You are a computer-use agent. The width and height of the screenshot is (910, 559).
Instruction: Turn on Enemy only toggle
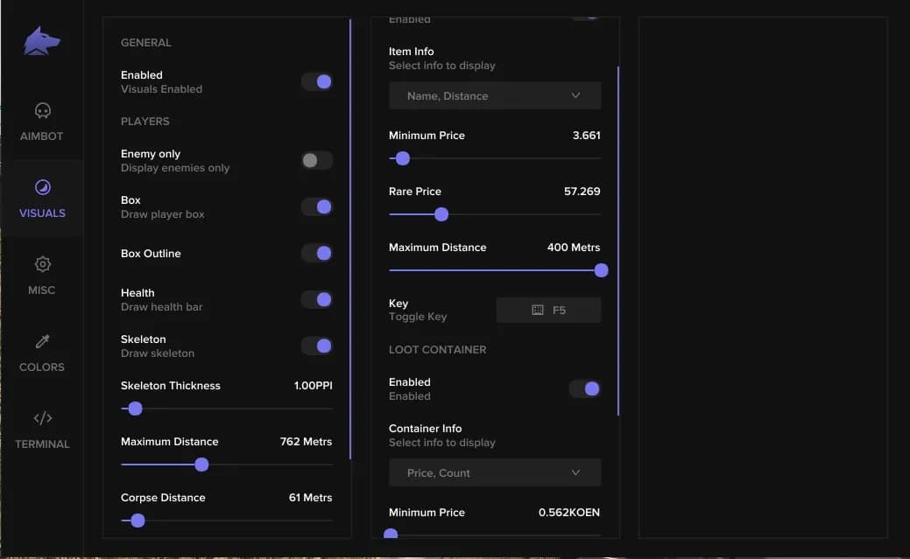pyautogui.click(x=317, y=160)
